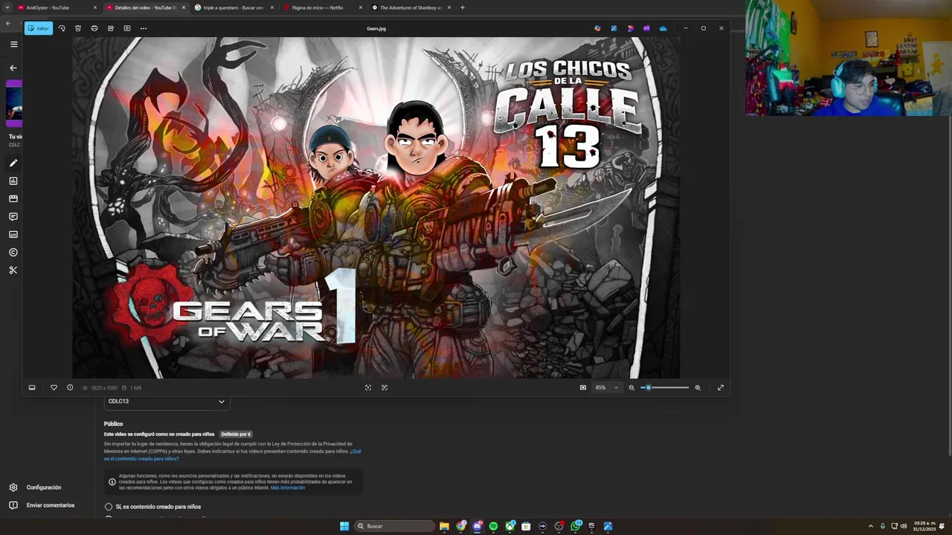Open Subtitles icon in Studio sidebar
952x535 pixels.
pyautogui.click(x=13, y=234)
